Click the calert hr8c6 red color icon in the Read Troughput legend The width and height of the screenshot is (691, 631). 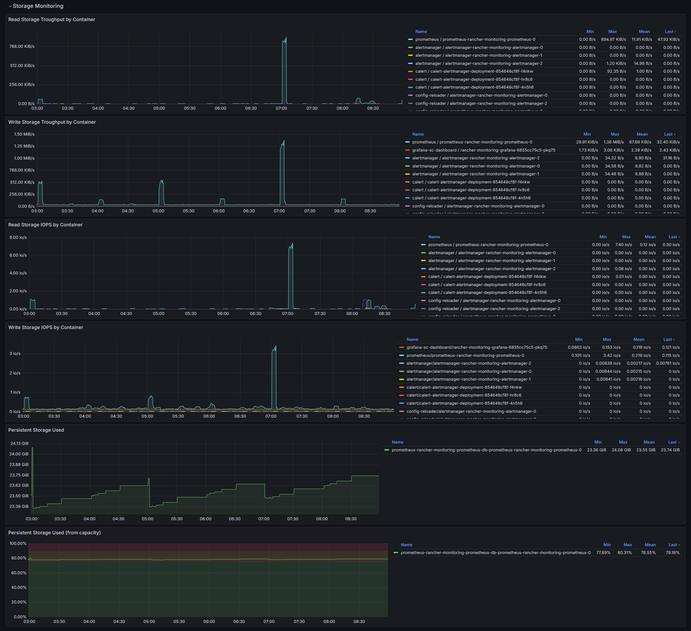pos(410,80)
